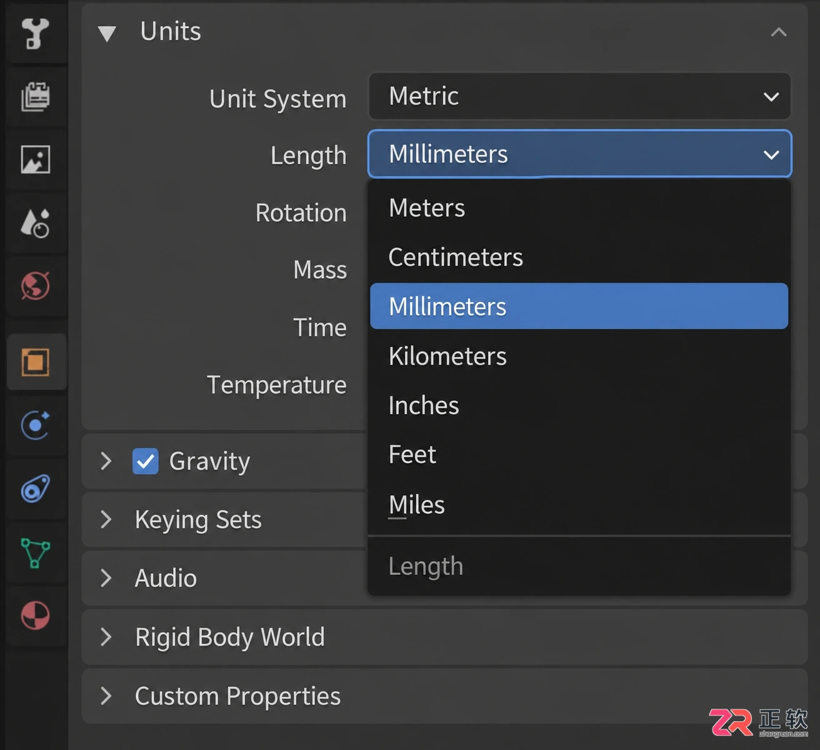The width and height of the screenshot is (820, 750).
Task: Open the Tool properties tab icon
Action: [36, 33]
